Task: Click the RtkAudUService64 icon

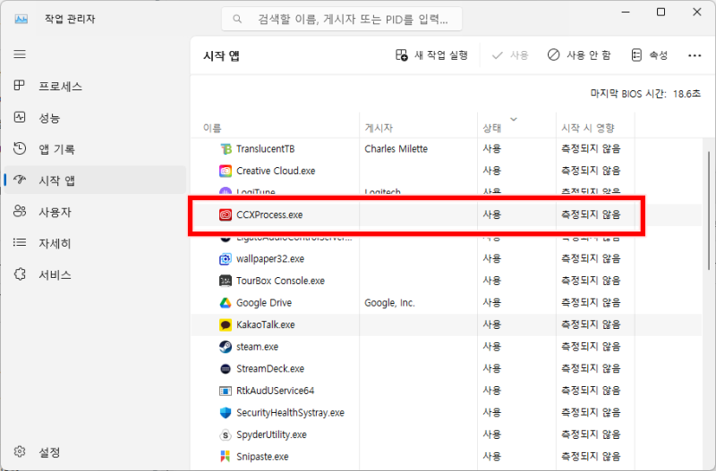Action: [226, 391]
